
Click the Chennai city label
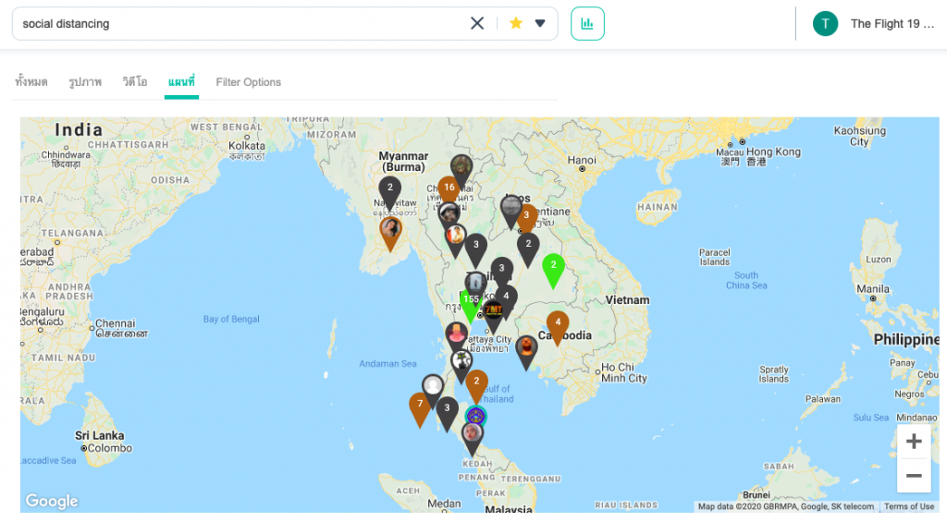[x=115, y=323]
